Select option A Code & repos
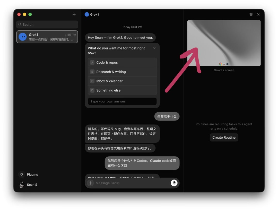This screenshot has height=210, width=278. pos(122,62)
